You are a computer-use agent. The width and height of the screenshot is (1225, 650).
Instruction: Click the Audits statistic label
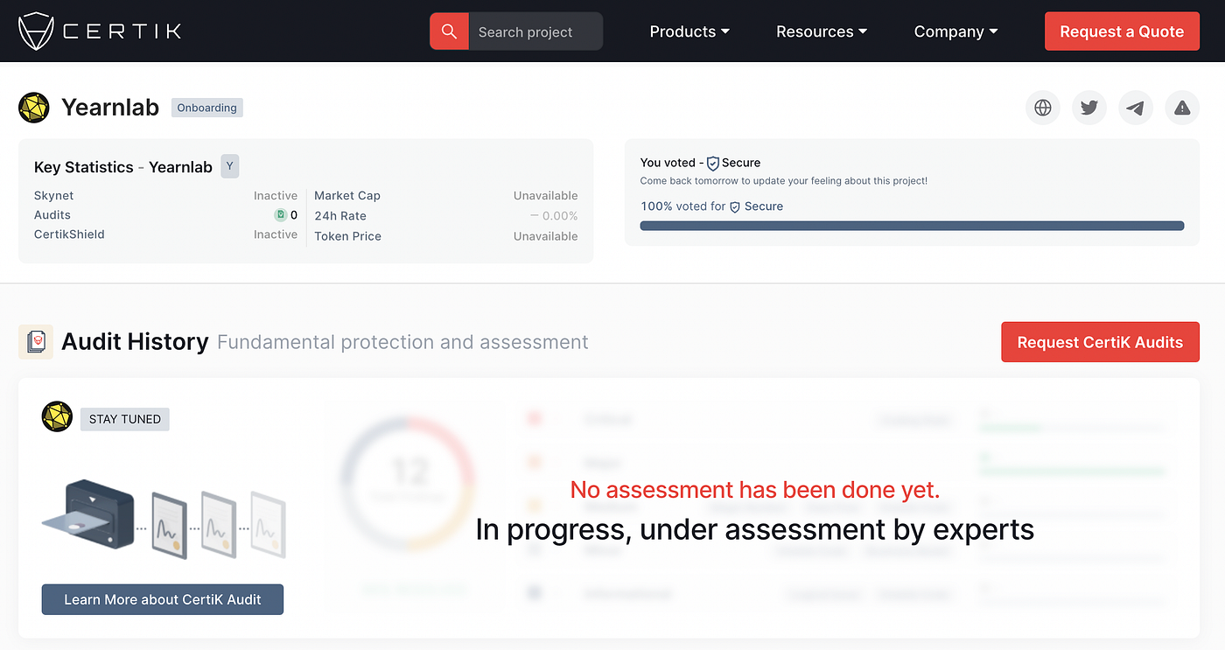click(x=52, y=215)
